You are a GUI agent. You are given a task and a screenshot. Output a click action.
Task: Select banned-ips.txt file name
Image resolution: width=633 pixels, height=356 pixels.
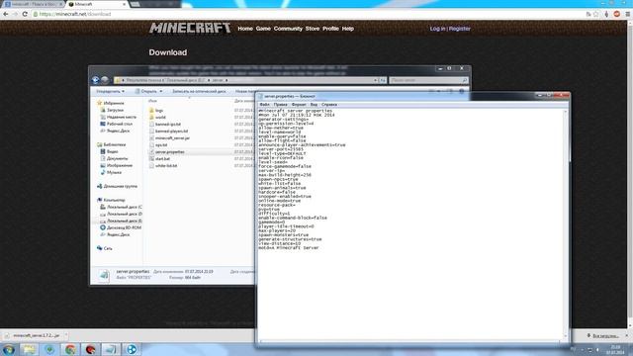168,125
